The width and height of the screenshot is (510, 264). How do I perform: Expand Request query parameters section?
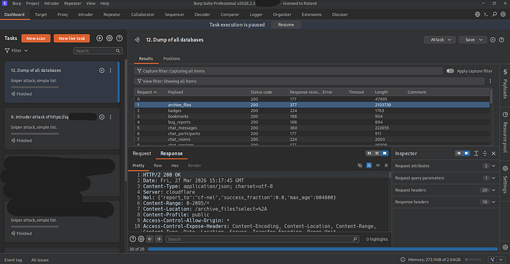coord(445,178)
